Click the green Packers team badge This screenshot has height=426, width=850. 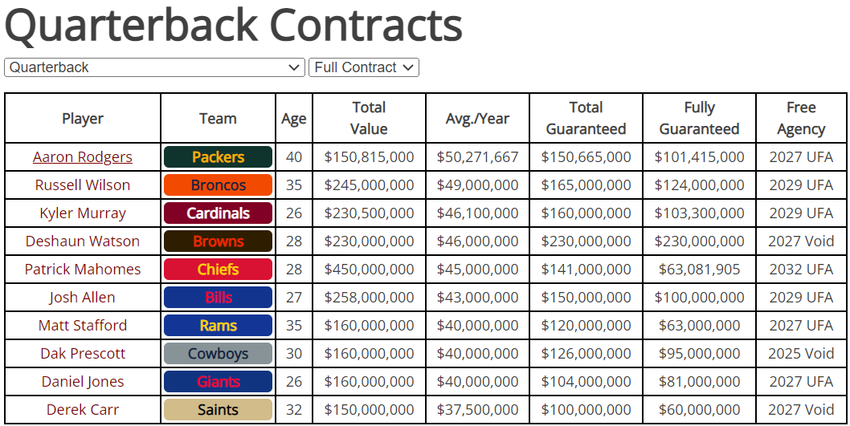[218, 157]
